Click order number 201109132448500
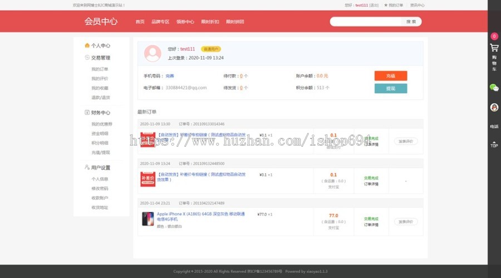Viewport: 501px width, 278px height. point(209,163)
